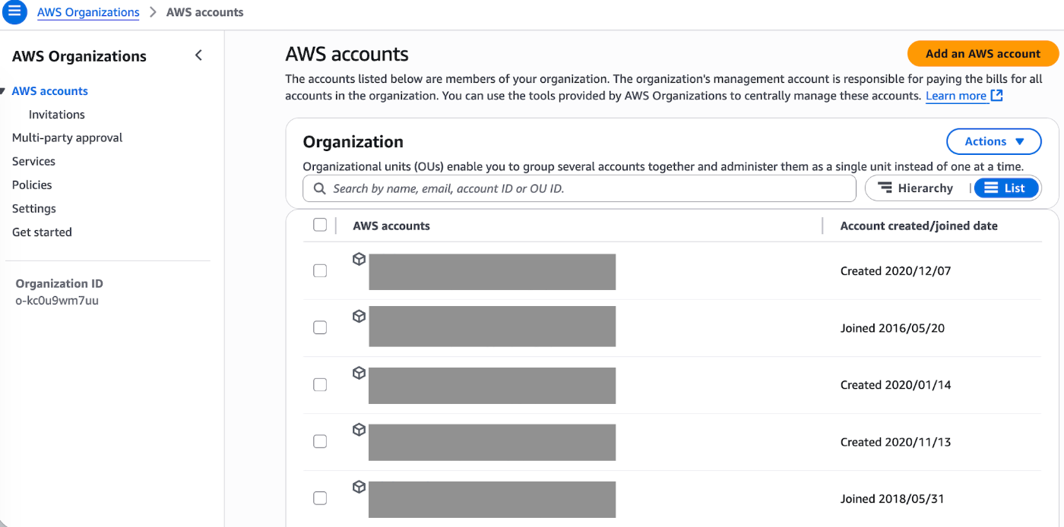This screenshot has width=1064, height=527.
Task: Collapse the AWS accounts sidebar tree arrow
Action: click(x=3, y=92)
